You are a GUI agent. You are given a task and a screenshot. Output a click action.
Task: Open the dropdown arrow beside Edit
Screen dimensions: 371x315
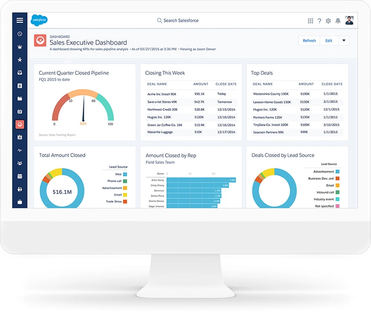(x=344, y=40)
